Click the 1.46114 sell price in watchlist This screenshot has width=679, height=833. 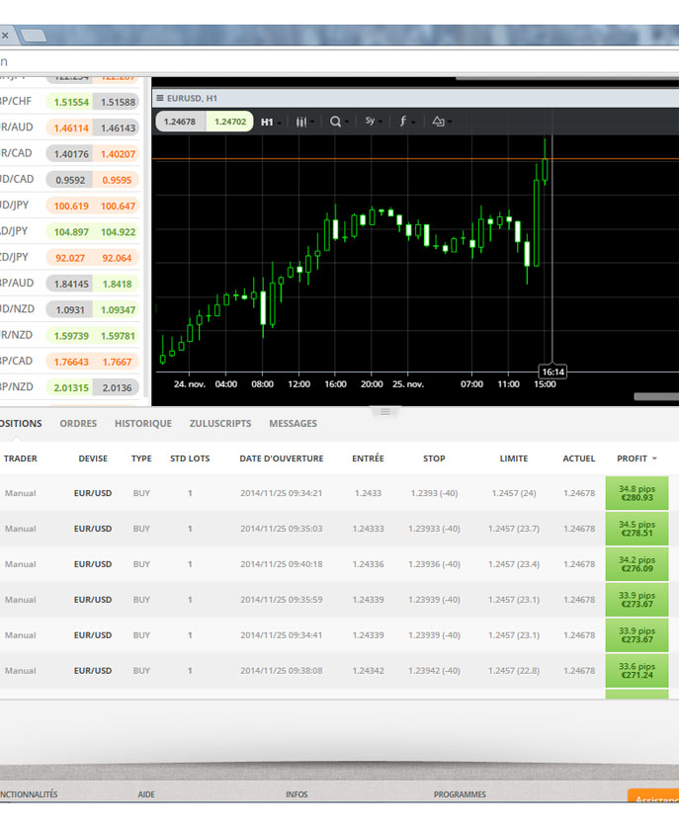click(x=69, y=127)
